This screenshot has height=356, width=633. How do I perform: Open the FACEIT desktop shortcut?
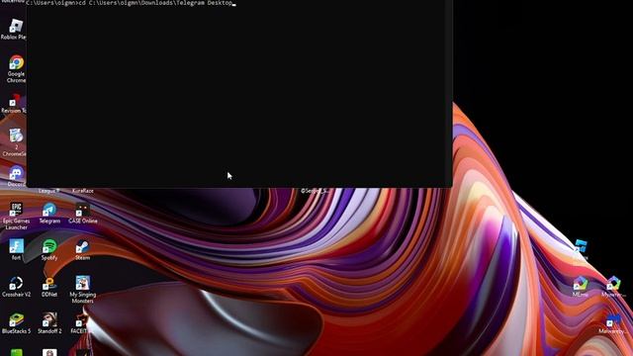coord(81,323)
